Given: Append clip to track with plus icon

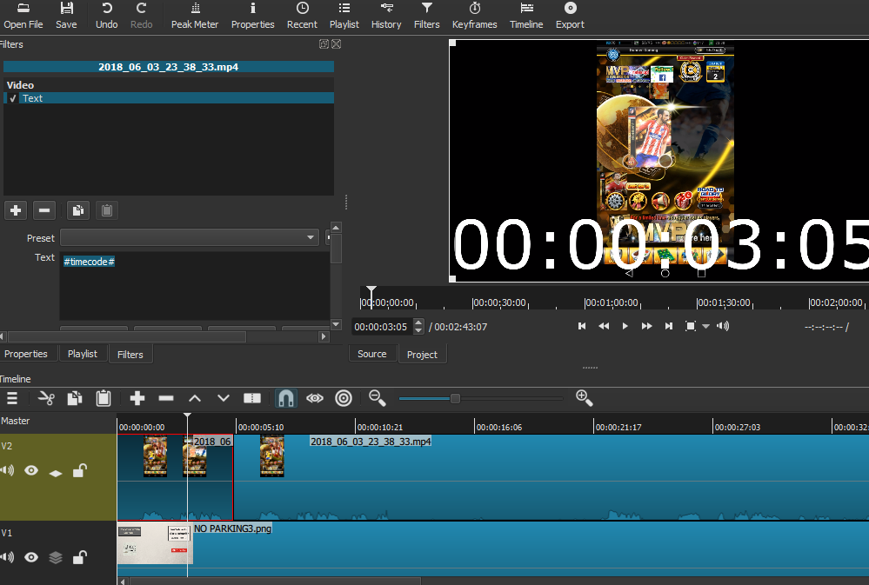Looking at the screenshot, I should tap(137, 398).
